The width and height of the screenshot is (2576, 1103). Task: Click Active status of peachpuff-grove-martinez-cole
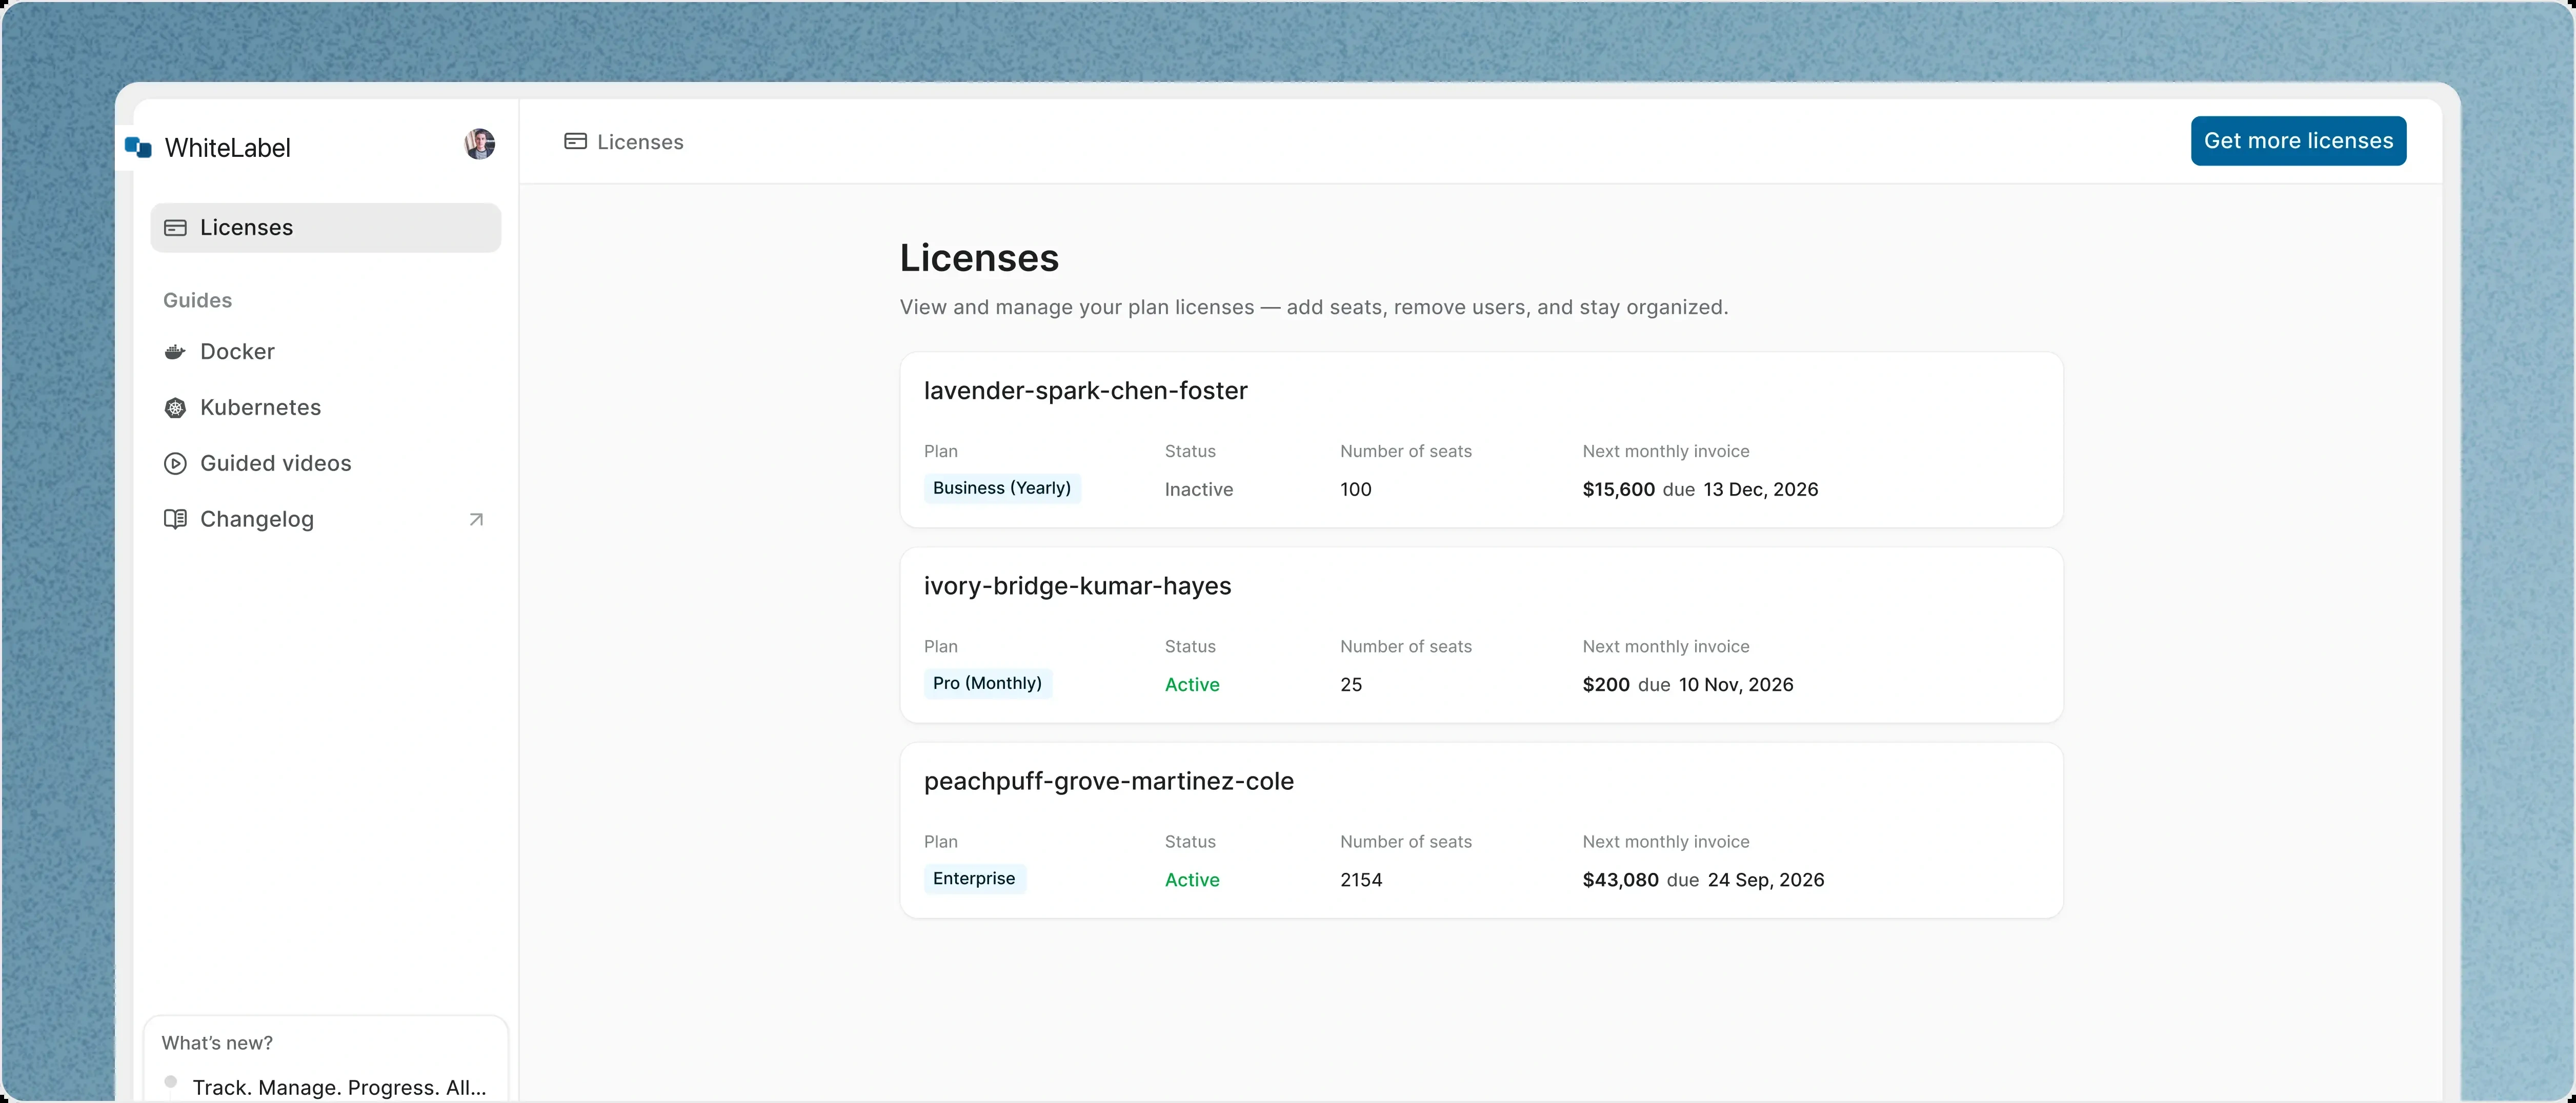coord(1192,880)
